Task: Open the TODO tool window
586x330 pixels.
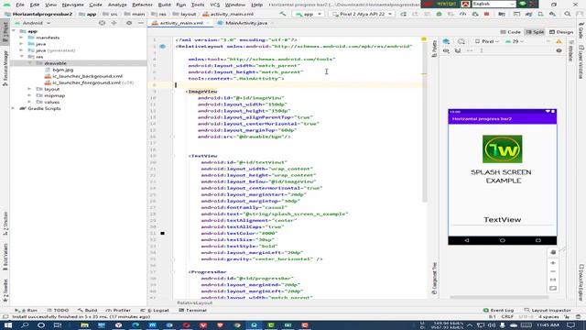Action: pyautogui.click(x=58, y=310)
